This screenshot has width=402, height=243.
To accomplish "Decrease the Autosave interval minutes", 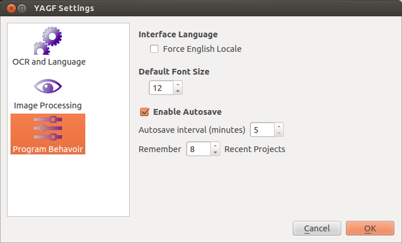I will 279,133.
